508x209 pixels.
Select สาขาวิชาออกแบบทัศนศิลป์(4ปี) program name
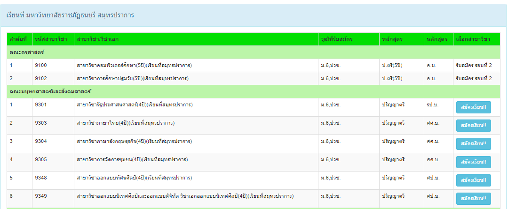[135, 178]
